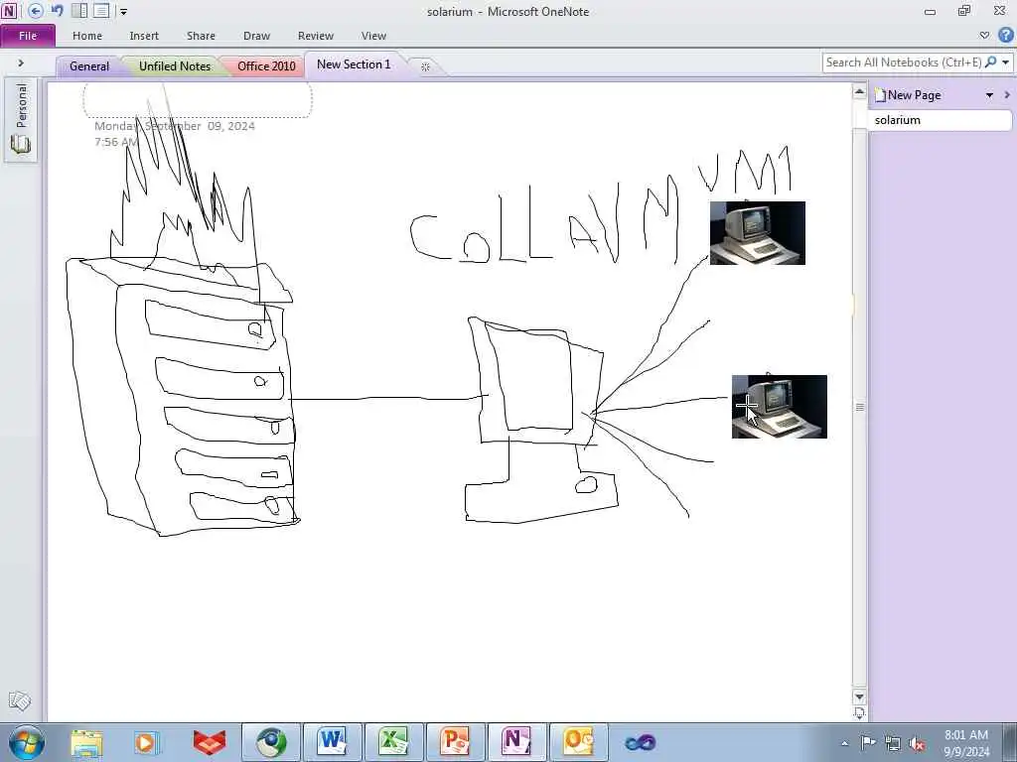Image resolution: width=1017 pixels, height=762 pixels.
Task: Click the vertical scrollbar thumb
Action: (x=859, y=407)
